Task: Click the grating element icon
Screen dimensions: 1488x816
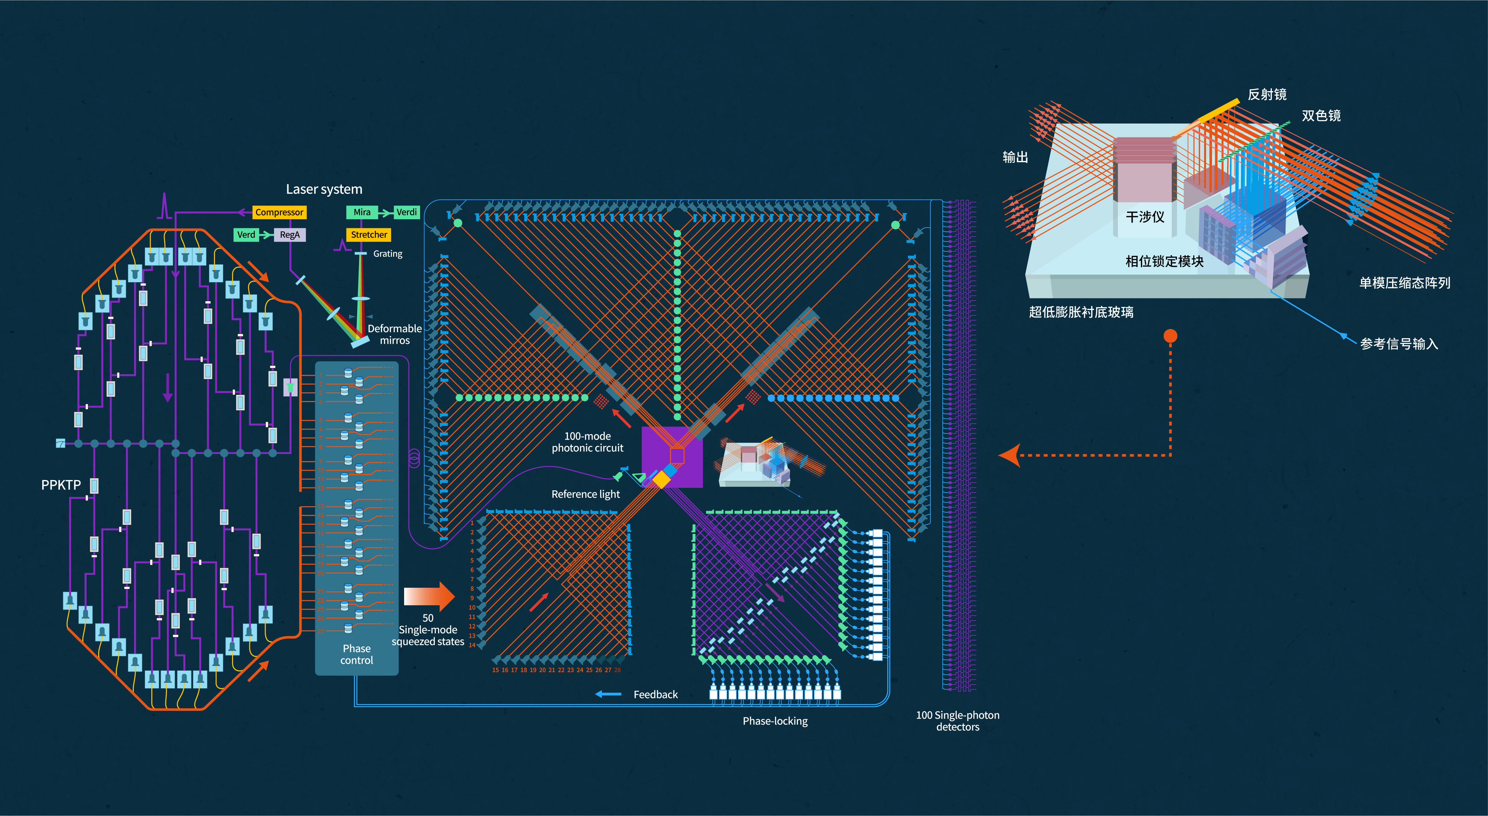Action: (x=361, y=254)
